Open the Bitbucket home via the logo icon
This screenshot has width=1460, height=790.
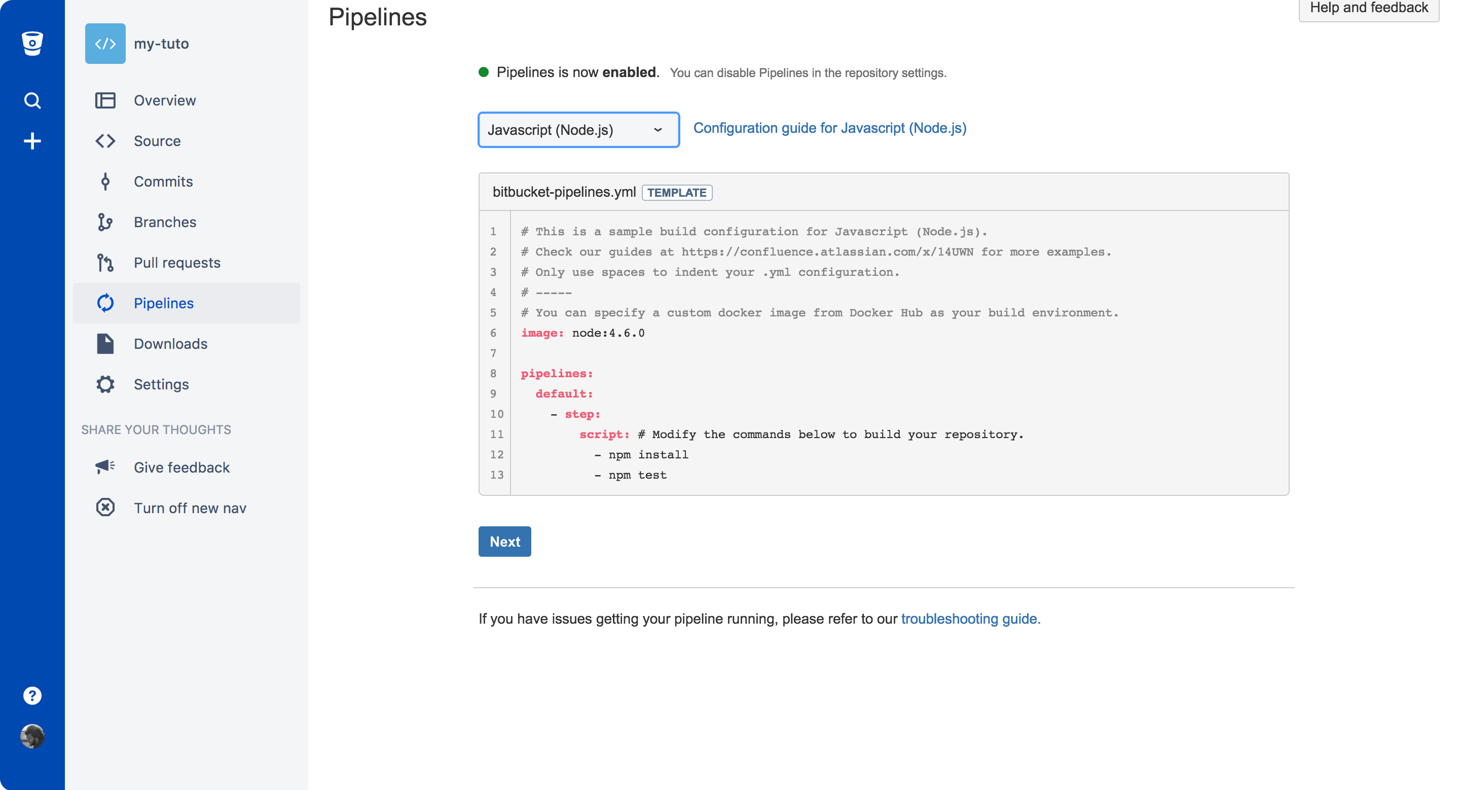[32, 44]
